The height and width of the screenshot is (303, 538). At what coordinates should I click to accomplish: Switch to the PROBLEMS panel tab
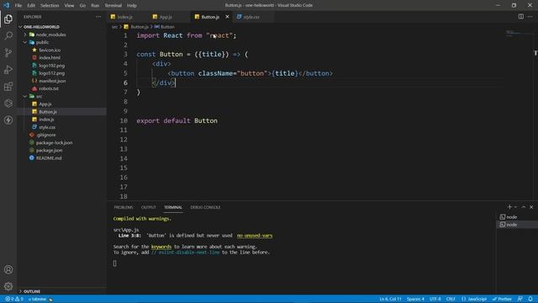tap(124, 207)
